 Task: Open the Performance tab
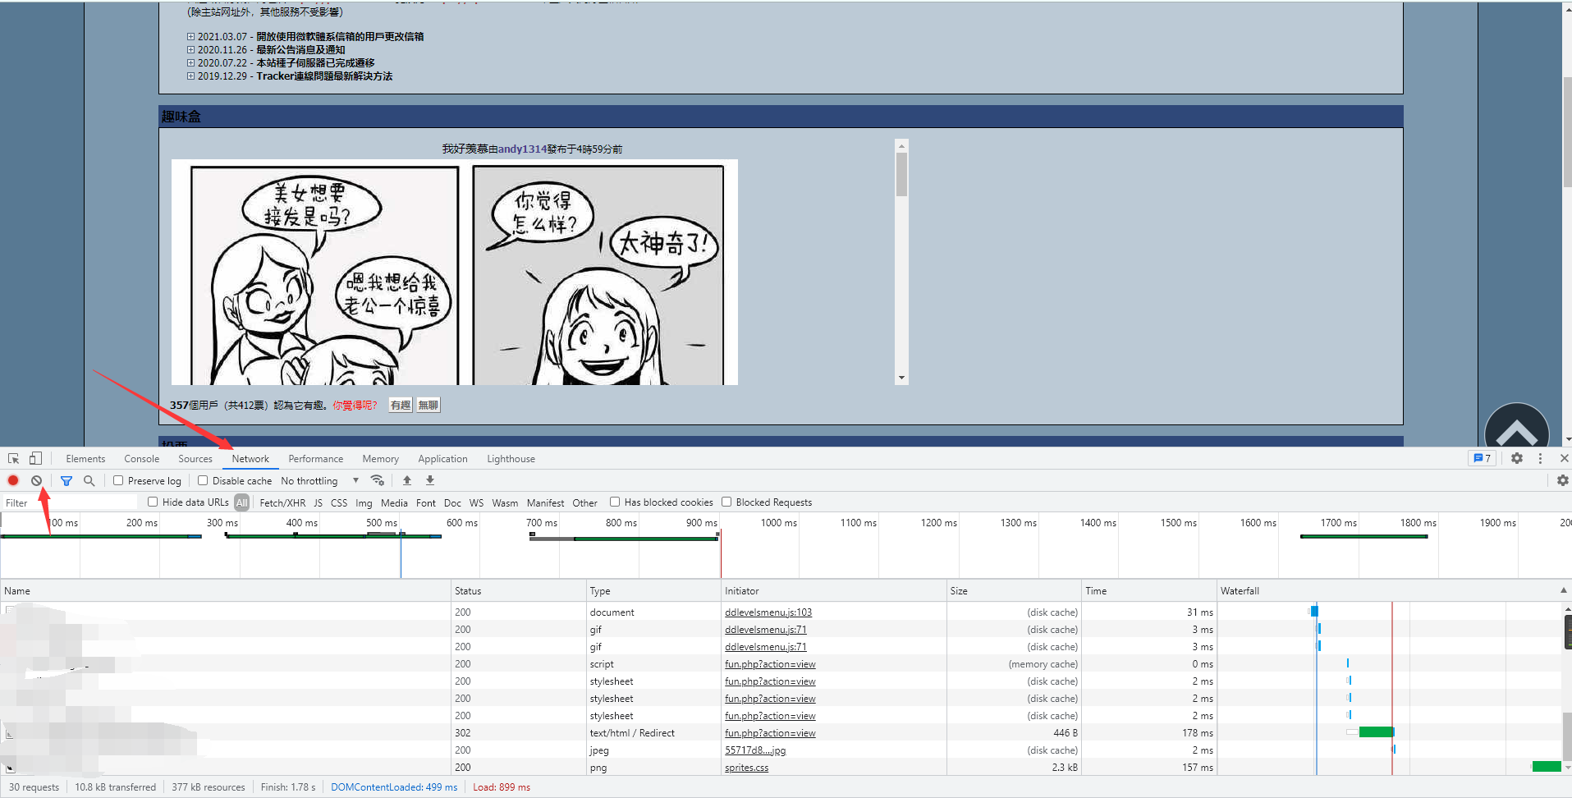(x=316, y=459)
